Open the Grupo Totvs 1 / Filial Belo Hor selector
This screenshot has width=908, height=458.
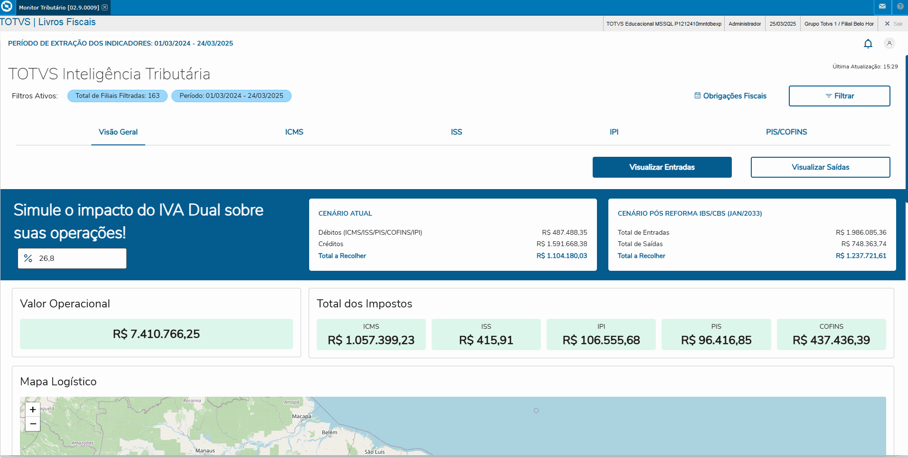[839, 23]
